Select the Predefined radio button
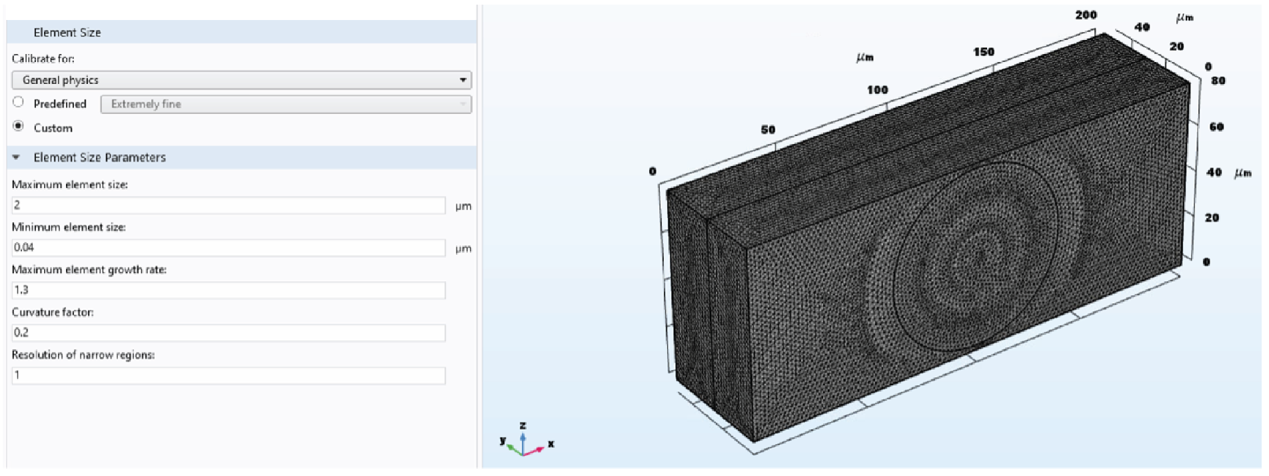1269x476 pixels. coord(19,103)
